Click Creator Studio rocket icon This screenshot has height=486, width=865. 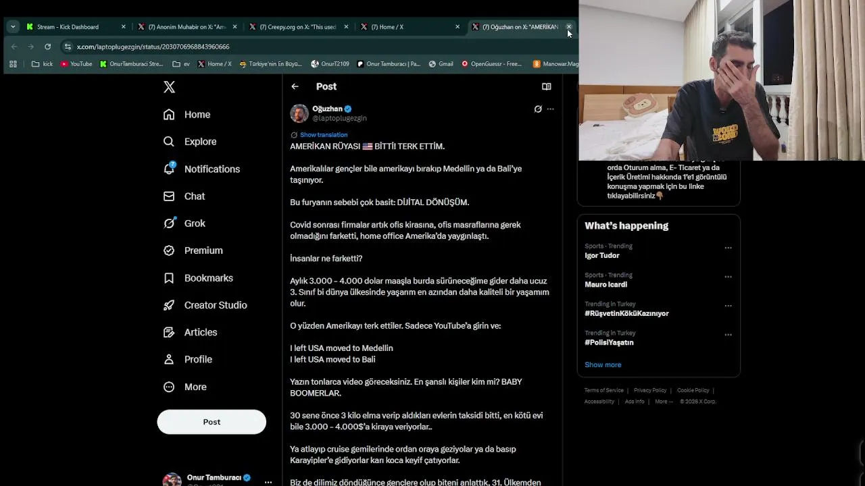pyautogui.click(x=169, y=305)
